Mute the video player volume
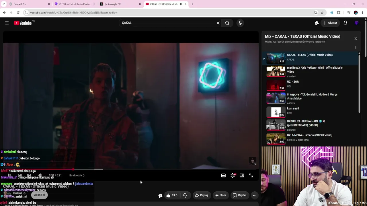The height and width of the screenshot is (206, 367). 40,175
